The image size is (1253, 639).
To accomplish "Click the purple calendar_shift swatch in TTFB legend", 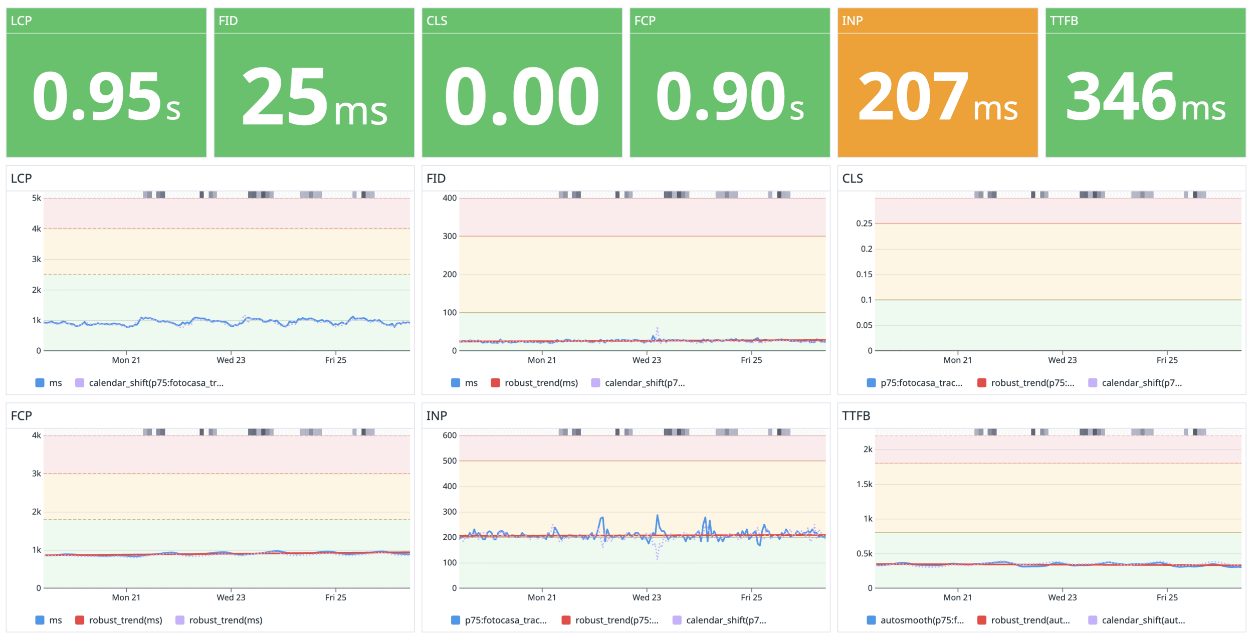I will [1093, 620].
